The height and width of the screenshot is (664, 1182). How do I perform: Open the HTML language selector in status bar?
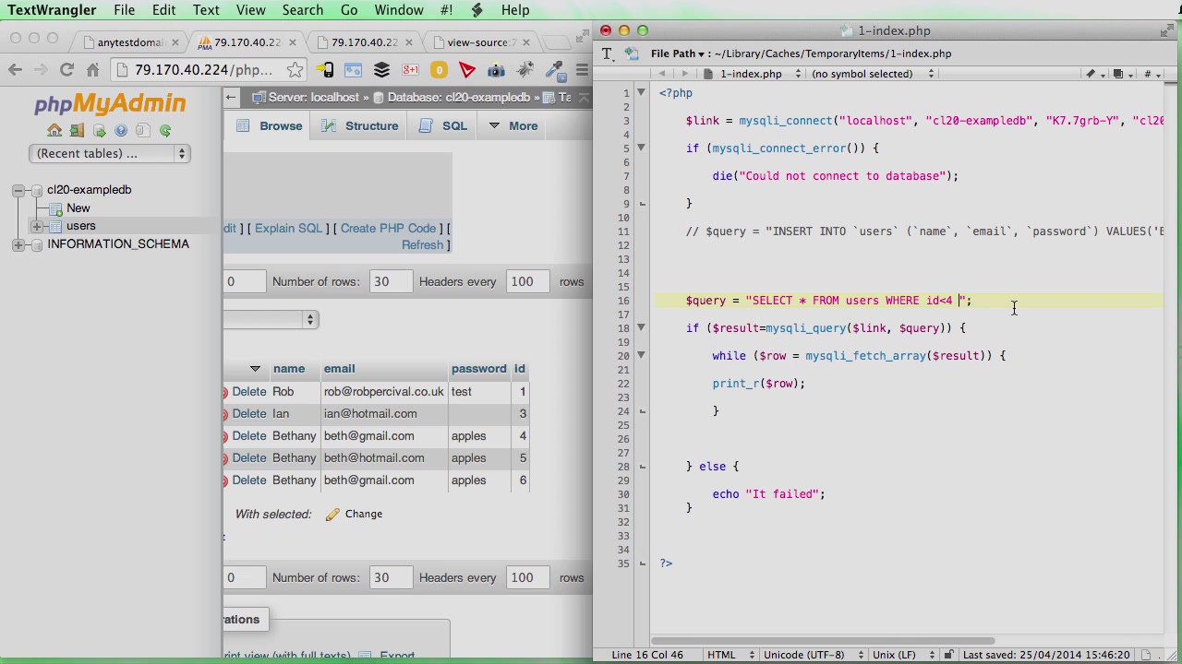(x=729, y=655)
